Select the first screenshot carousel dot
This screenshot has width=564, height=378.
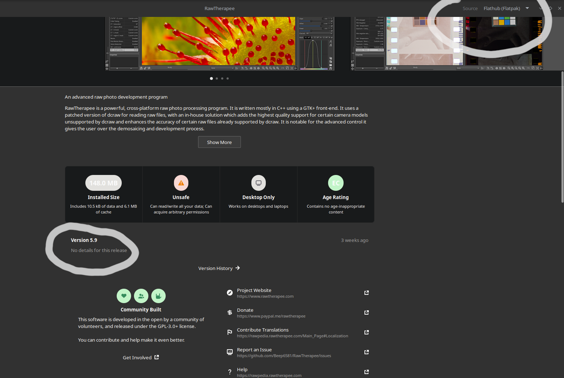(211, 78)
